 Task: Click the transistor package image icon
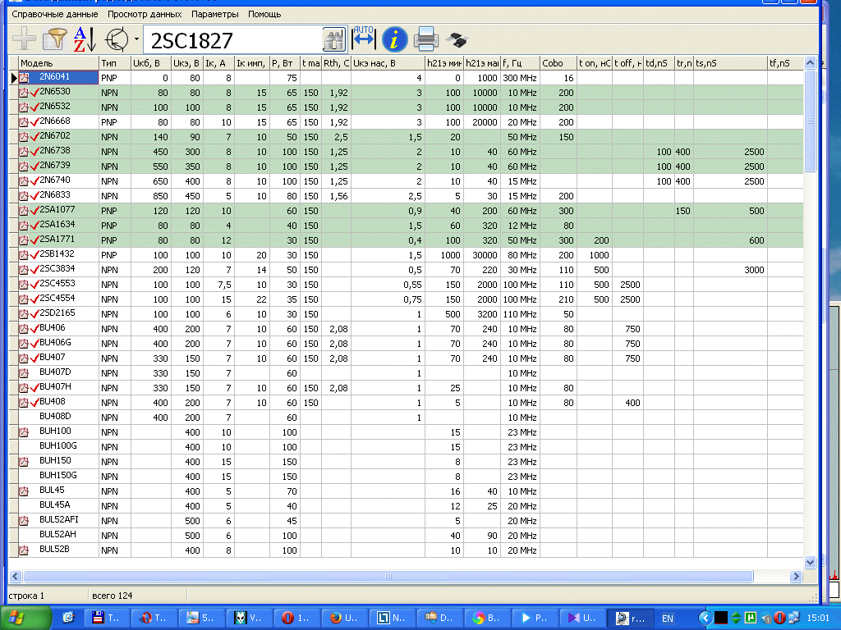457,39
